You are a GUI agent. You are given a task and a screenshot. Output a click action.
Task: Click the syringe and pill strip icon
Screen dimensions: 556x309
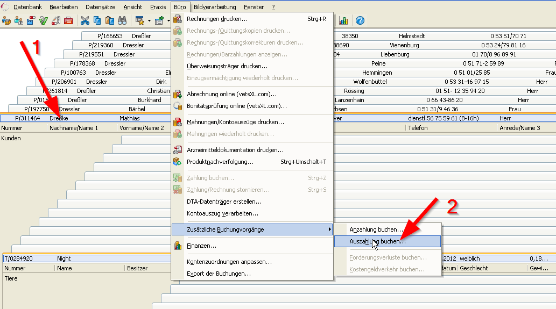pos(55,20)
